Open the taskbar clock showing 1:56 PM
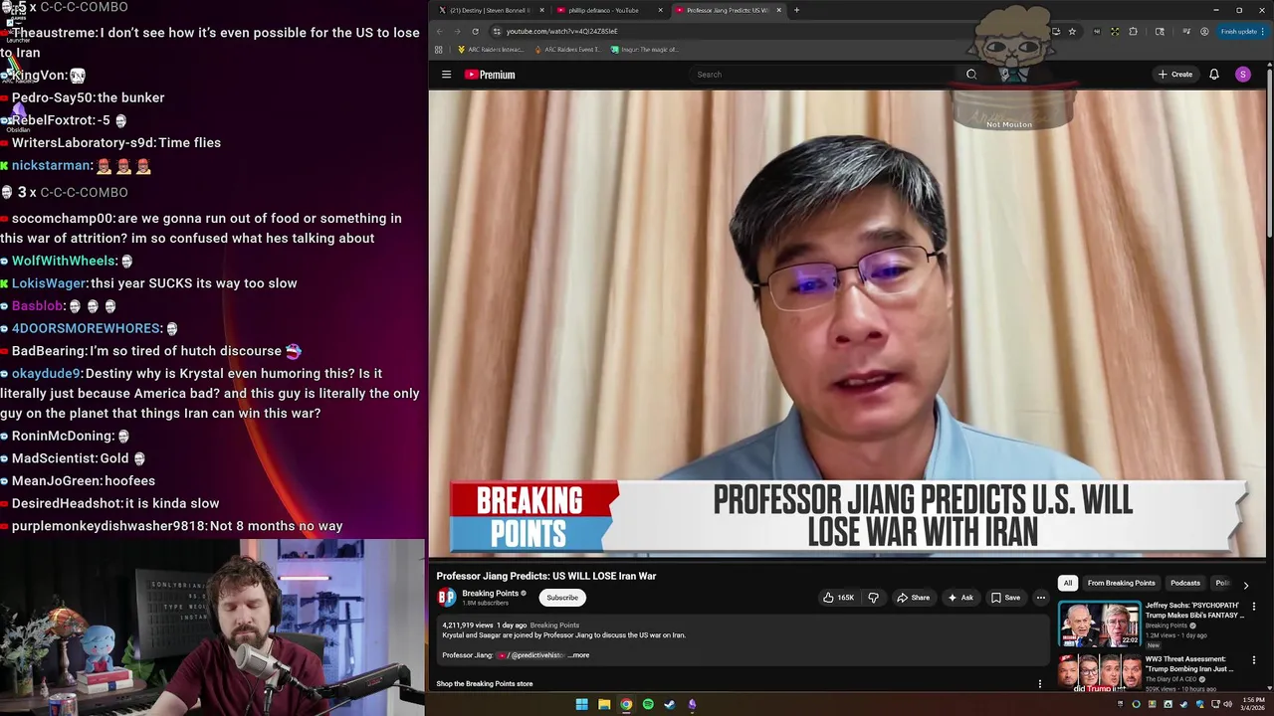The height and width of the screenshot is (716, 1274). [1253, 704]
